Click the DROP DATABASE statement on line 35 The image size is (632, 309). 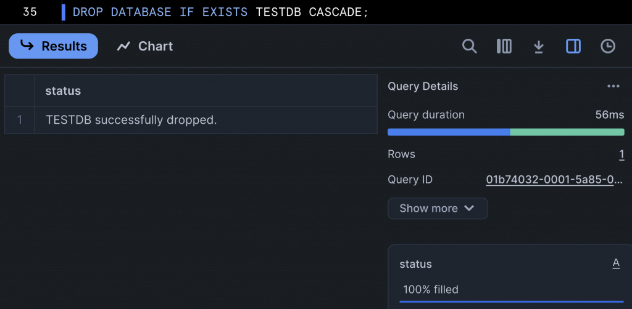[x=220, y=12]
